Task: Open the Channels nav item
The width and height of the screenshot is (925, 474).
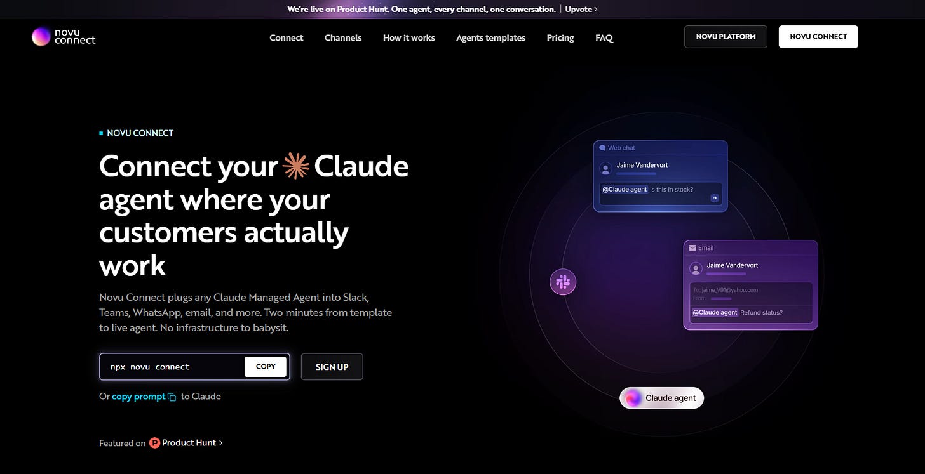Action: (343, 37)
